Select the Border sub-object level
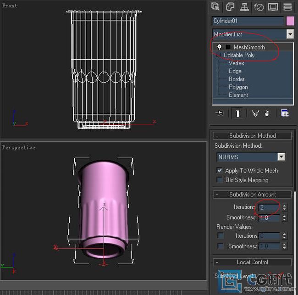298x295 pixels. tap(237, 79)
